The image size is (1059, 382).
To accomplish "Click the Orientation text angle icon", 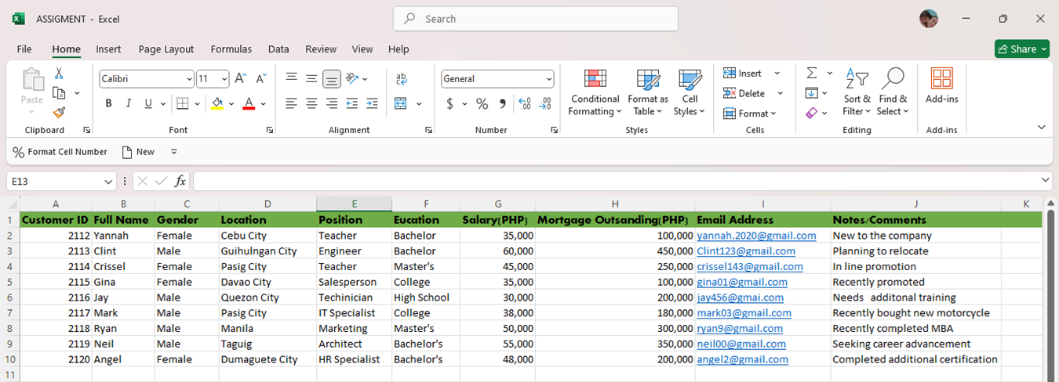I will [x=352, y=78].
